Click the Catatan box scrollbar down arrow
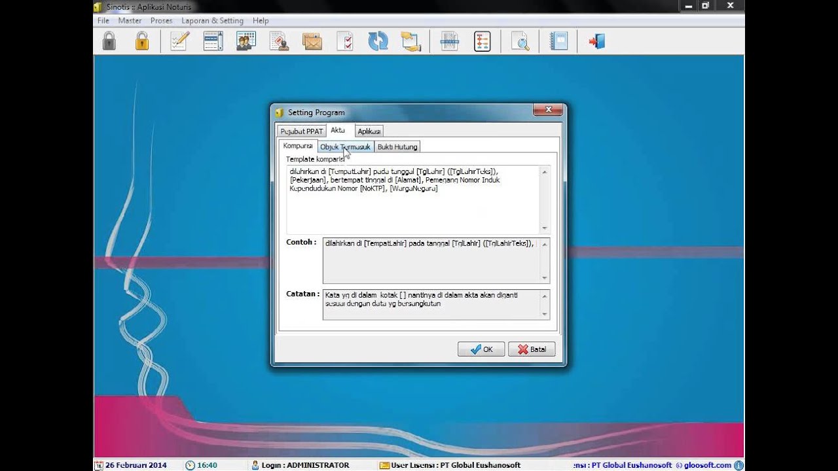Screen dimensions: 838x471 545,314
